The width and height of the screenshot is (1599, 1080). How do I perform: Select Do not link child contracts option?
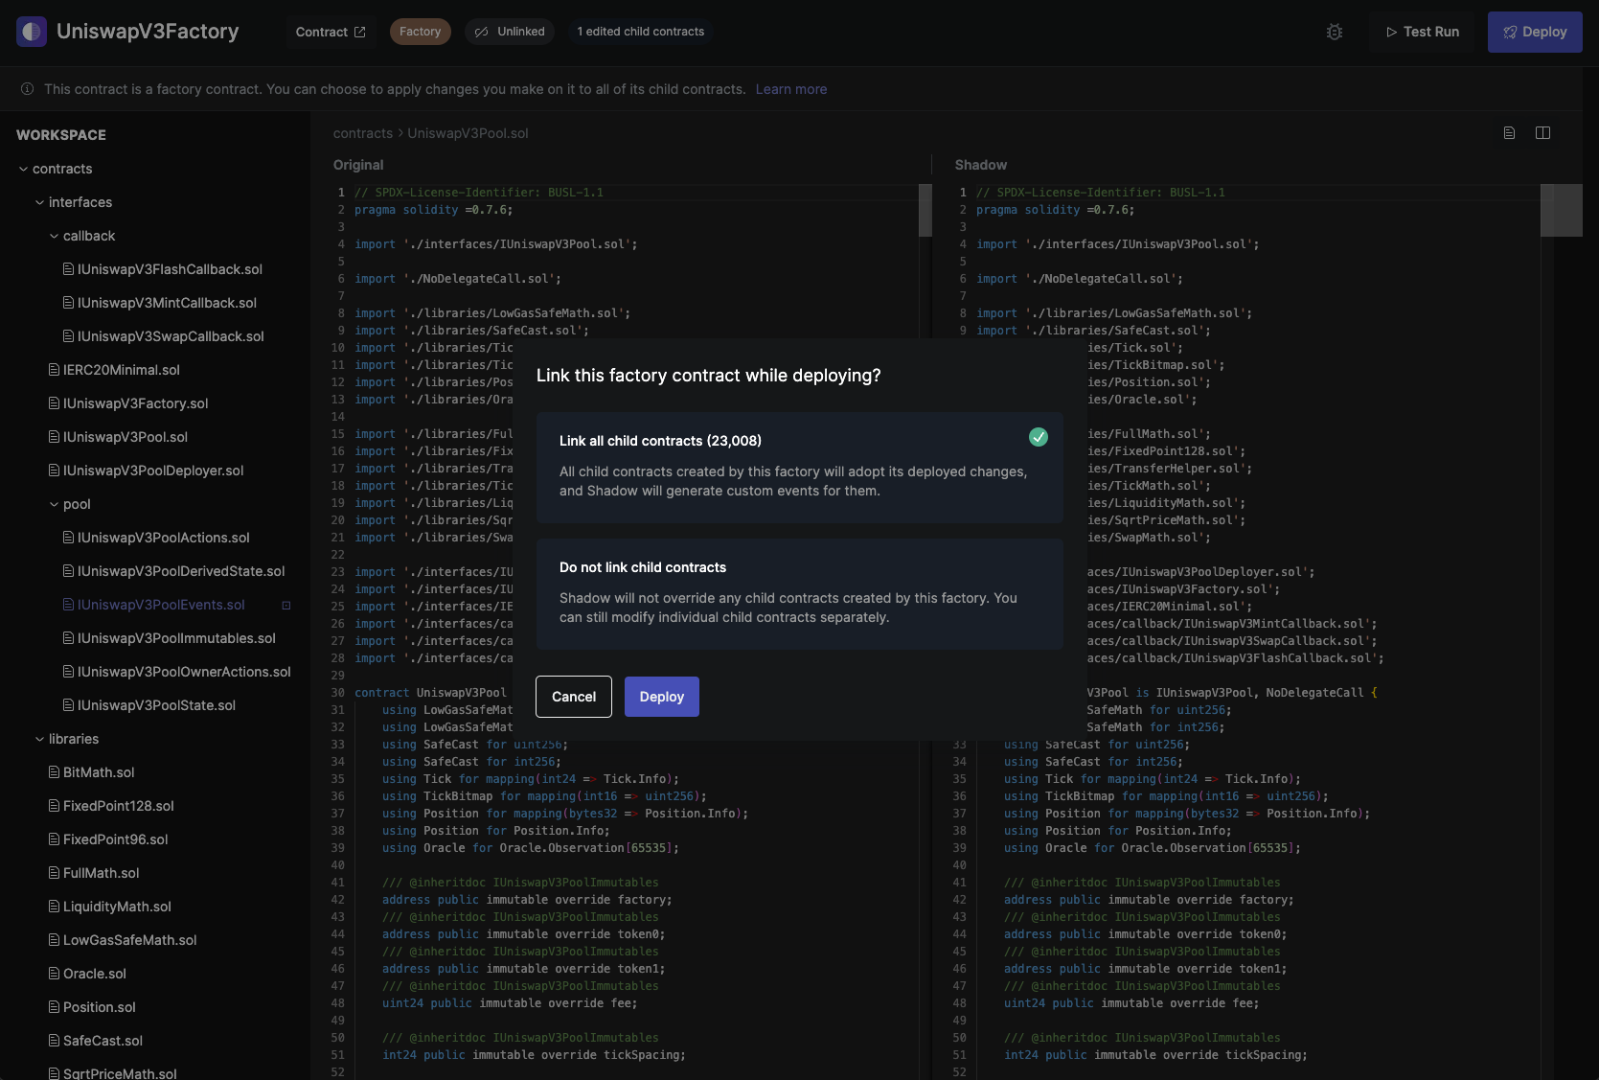click(799, 593)
